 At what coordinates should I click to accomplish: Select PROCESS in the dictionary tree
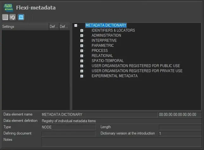pos(100,51)
